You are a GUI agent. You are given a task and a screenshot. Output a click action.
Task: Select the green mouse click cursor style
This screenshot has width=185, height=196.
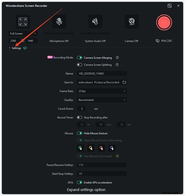pyautogui.click(x=80, y=148)
